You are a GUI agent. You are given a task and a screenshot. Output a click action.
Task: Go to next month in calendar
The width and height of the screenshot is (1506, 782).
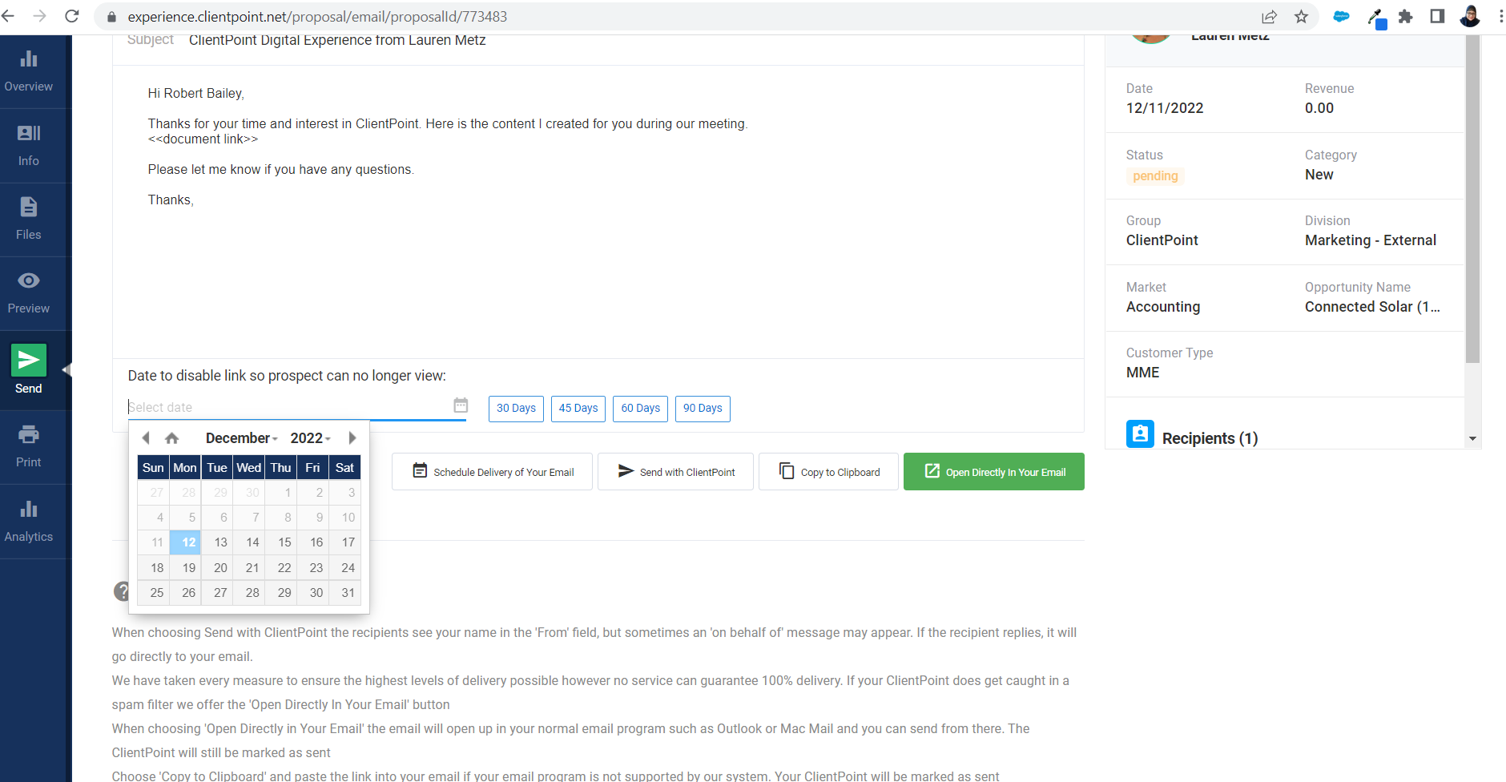pos(352,437)
